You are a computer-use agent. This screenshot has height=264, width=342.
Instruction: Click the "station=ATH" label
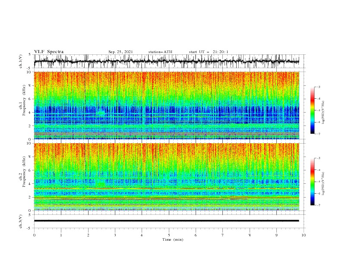pyautogui.click(x=160, y=52)
